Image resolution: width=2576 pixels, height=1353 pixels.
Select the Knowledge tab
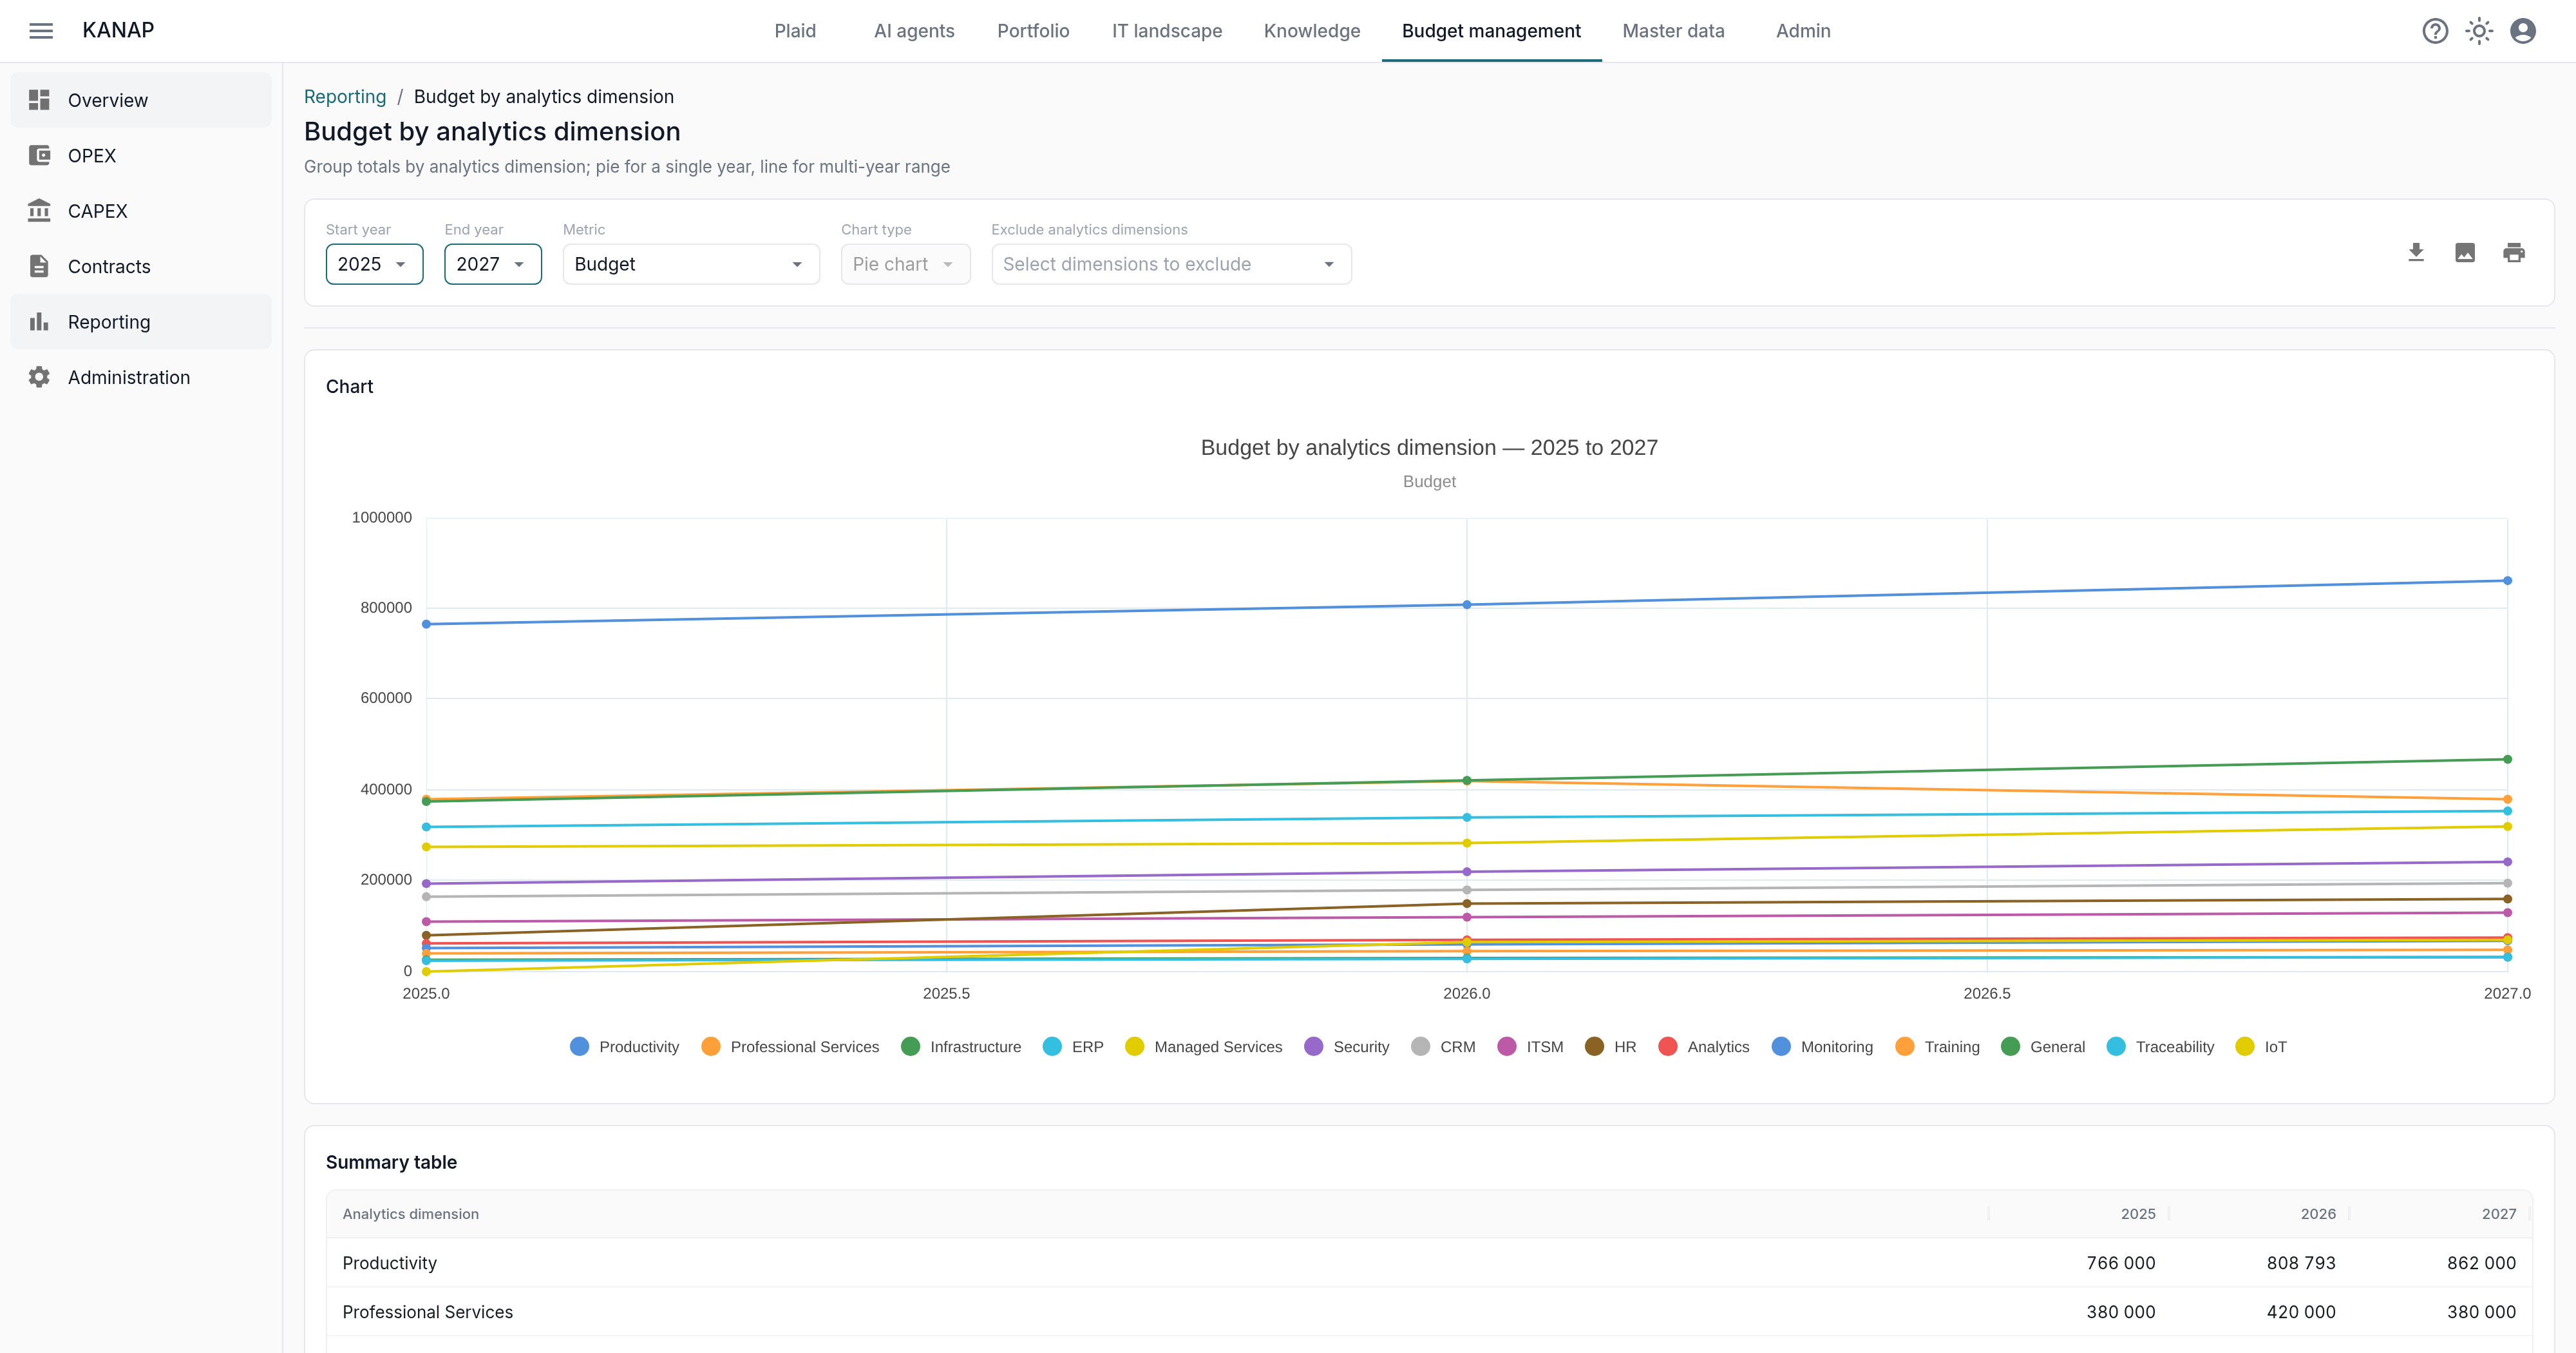point(1312,31)
